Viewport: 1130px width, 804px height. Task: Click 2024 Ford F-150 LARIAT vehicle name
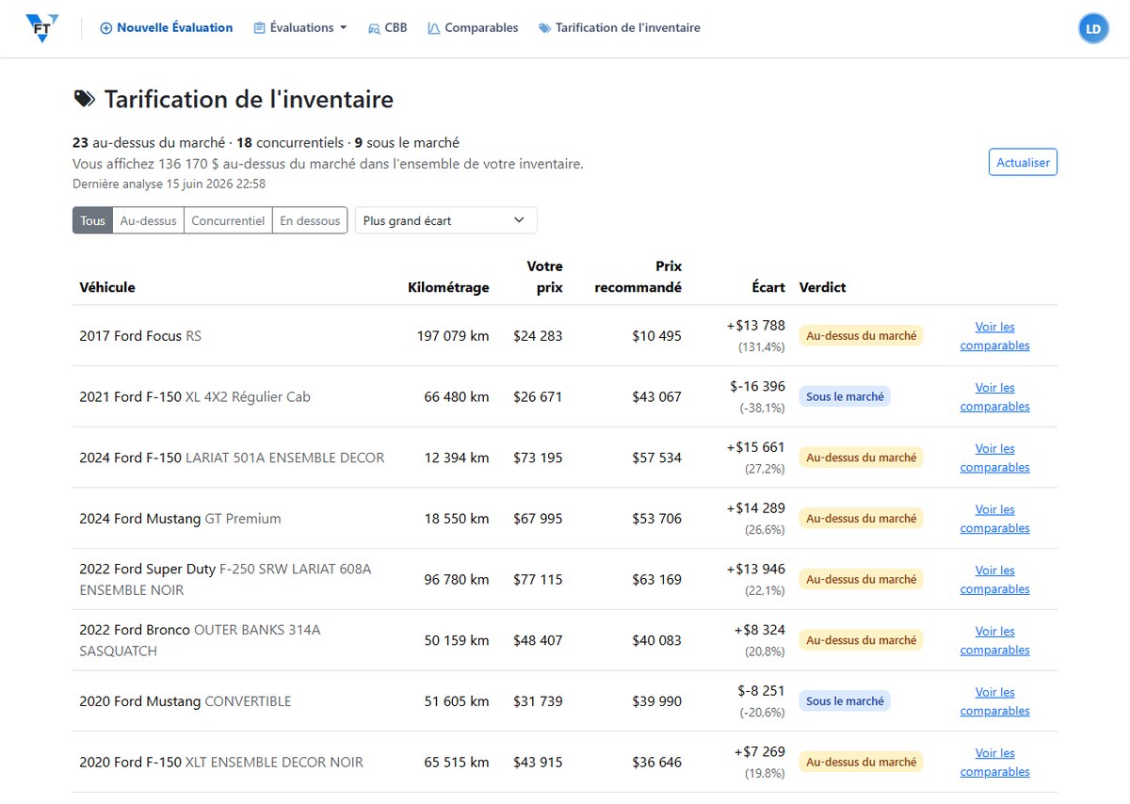point(232,458)
